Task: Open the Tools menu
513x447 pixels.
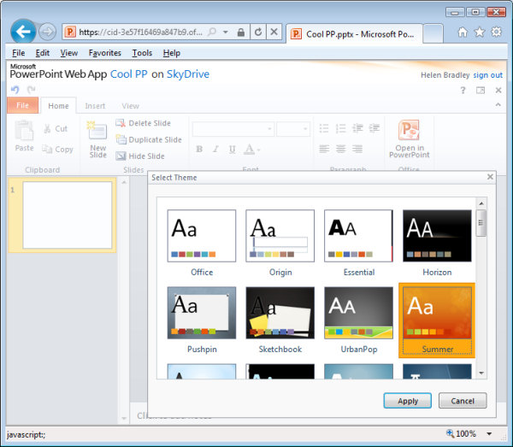Action: pyautogui.click(x=142, y=53)
